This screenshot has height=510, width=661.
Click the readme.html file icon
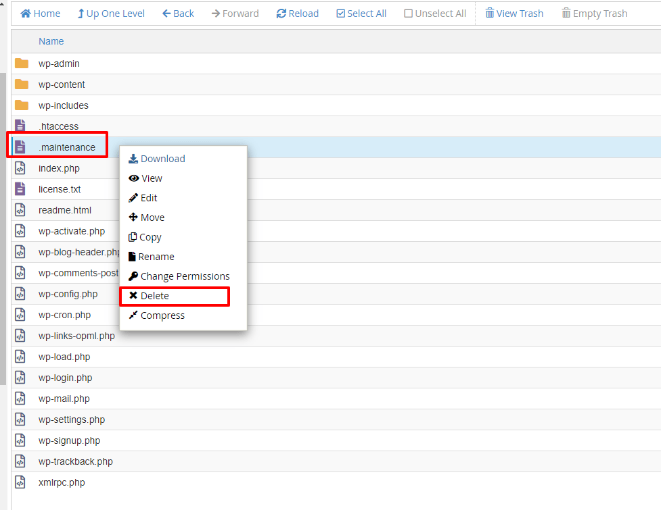pyautogui.click(x=20, y=210)
